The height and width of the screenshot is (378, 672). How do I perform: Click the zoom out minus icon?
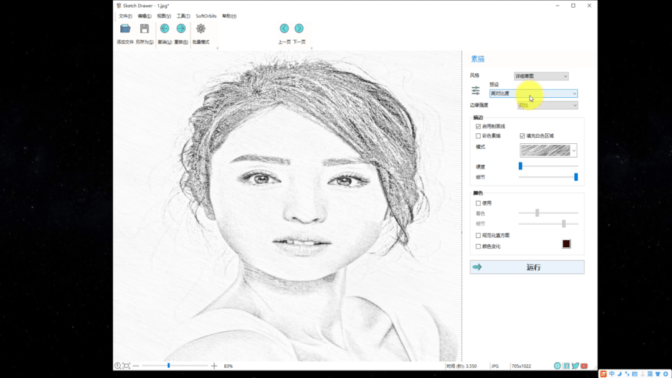(136, 366)
